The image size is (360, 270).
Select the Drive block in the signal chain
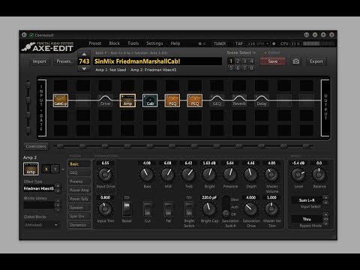(105, 100)
